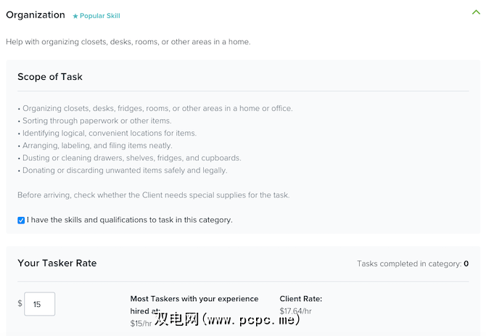
Task: Click the Organization section title
Action: click(x=35, y=15)
